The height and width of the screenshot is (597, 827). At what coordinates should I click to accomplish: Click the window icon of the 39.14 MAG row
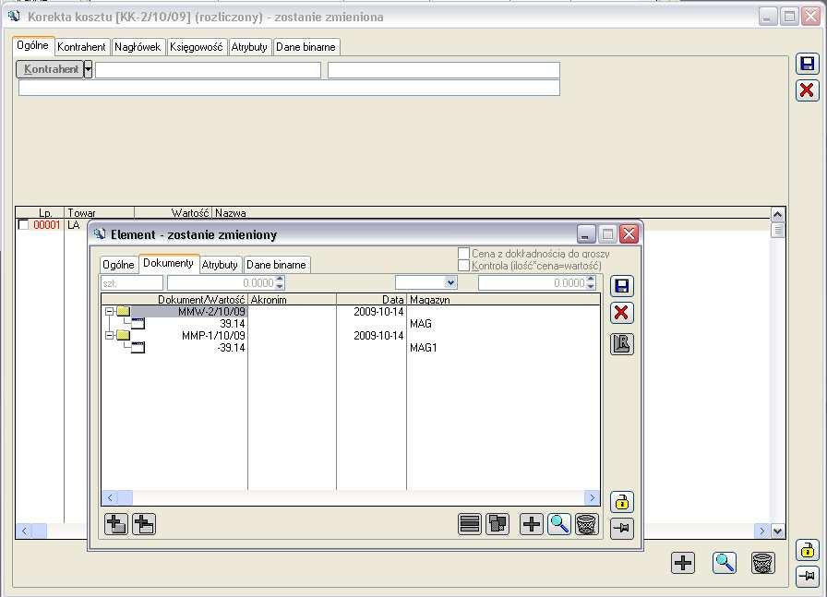tap(138, 323)
